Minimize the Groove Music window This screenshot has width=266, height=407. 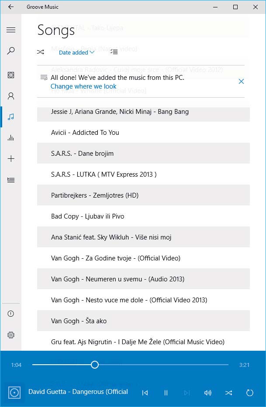click(x=215, y=7)
